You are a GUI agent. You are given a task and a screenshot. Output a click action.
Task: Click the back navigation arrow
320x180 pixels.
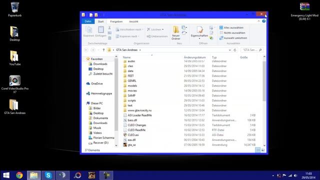coord(86,50)
